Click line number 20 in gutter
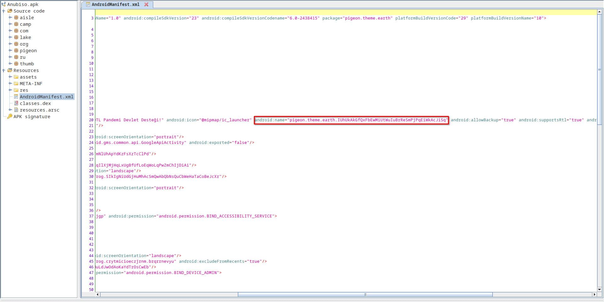Screen dimensions: 604x302 click(x=91, y=120)
